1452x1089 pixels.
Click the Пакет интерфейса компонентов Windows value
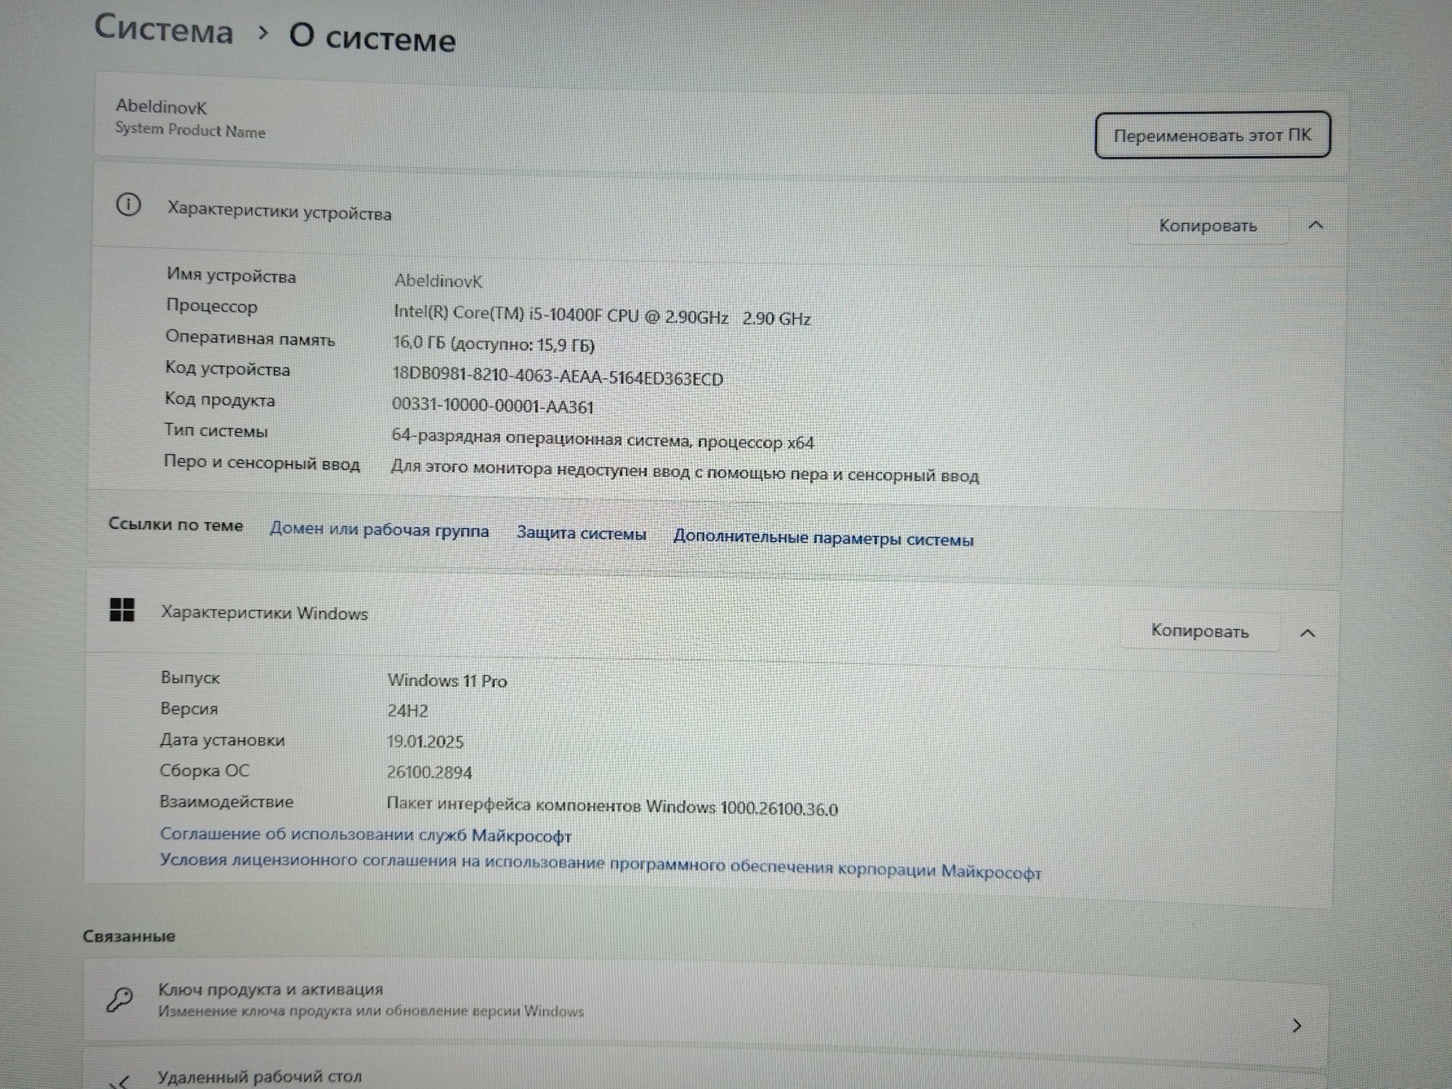click(612, 806)
